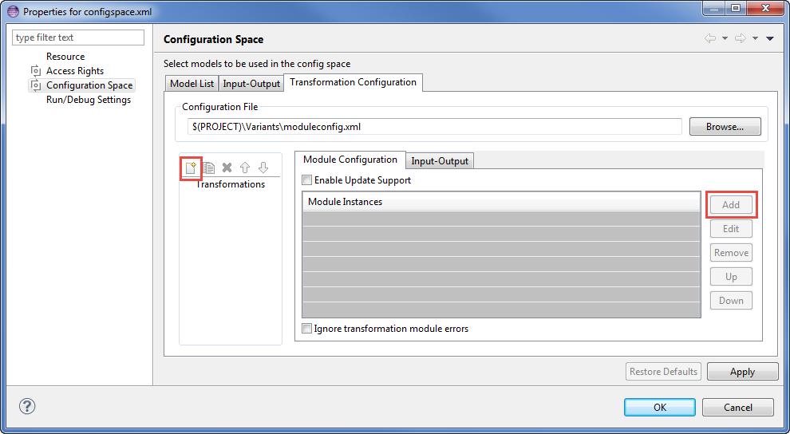The height and width of the screenshot is (434, 790).
Task: Click the Configuration File path field
Action: pos(433,127)
